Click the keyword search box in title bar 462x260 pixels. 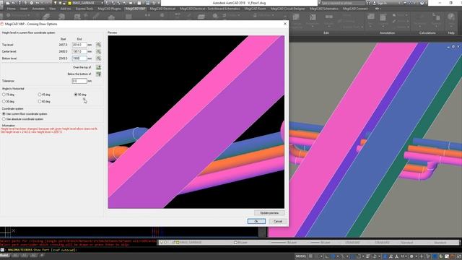[x=343, y=3]
